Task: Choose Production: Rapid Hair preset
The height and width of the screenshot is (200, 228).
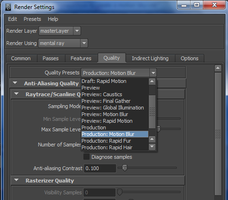Action: [x=107, y=147]
